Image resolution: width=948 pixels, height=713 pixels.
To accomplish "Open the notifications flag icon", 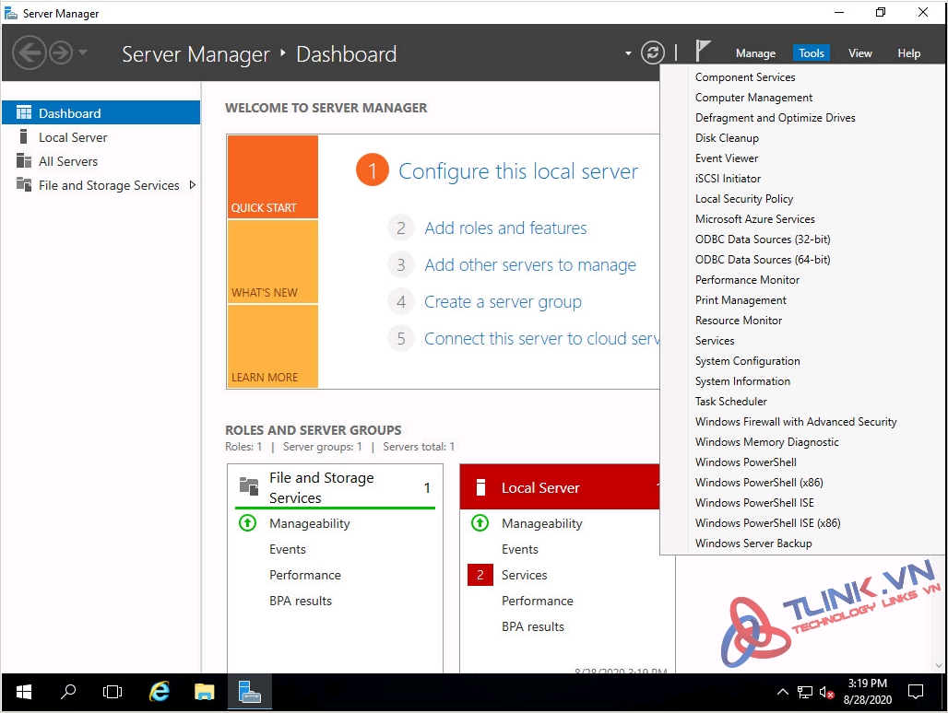I will point(703,52).
